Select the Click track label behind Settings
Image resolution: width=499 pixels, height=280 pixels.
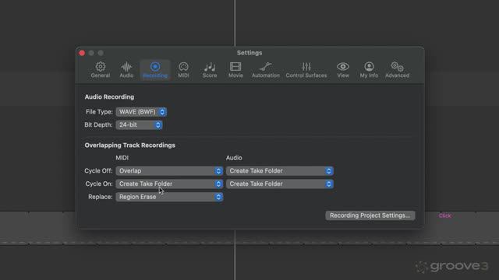(x=444, y=215)
